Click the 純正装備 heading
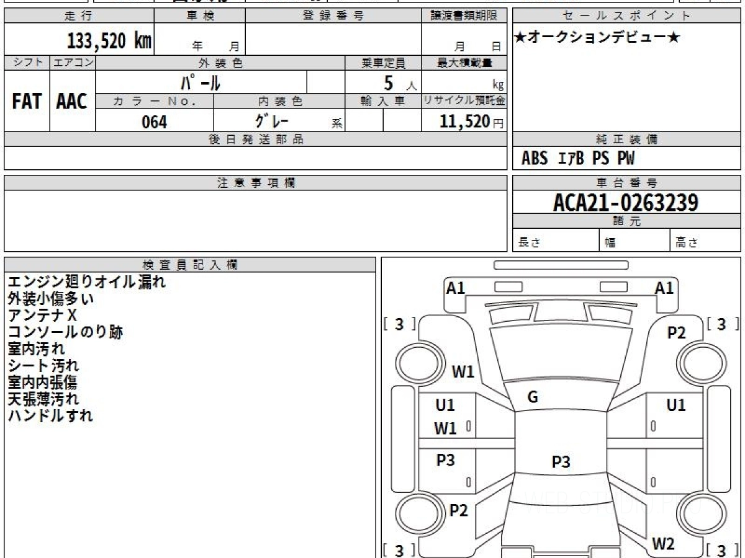The image size is (745, 558). click(x=626, y=139)
